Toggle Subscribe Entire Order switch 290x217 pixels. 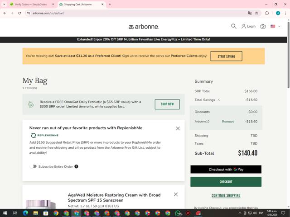click(33, 166)
